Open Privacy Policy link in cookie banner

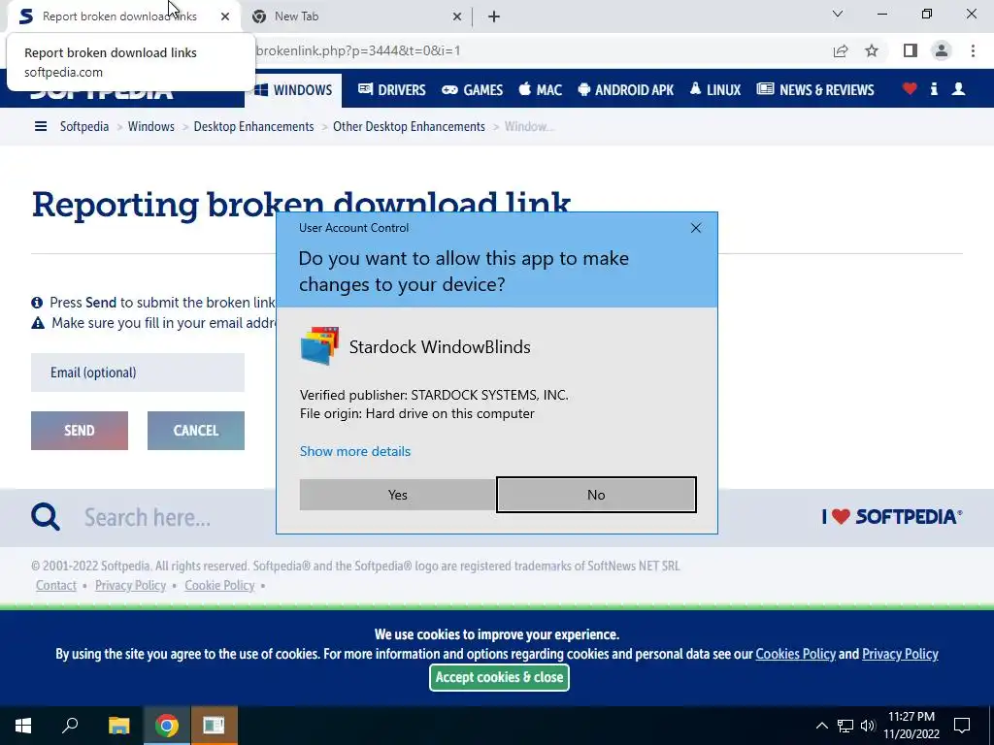click(900, 654)
